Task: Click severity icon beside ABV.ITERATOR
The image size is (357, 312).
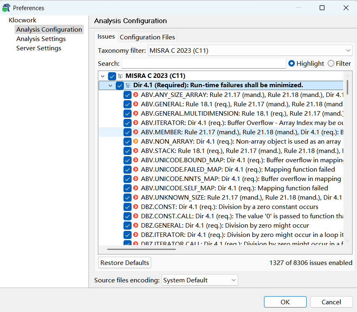Action: coord(136,123)
